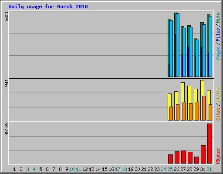Click day 10 on the x-axis
The image size is (223, 174).
click(x=72, y=169)
